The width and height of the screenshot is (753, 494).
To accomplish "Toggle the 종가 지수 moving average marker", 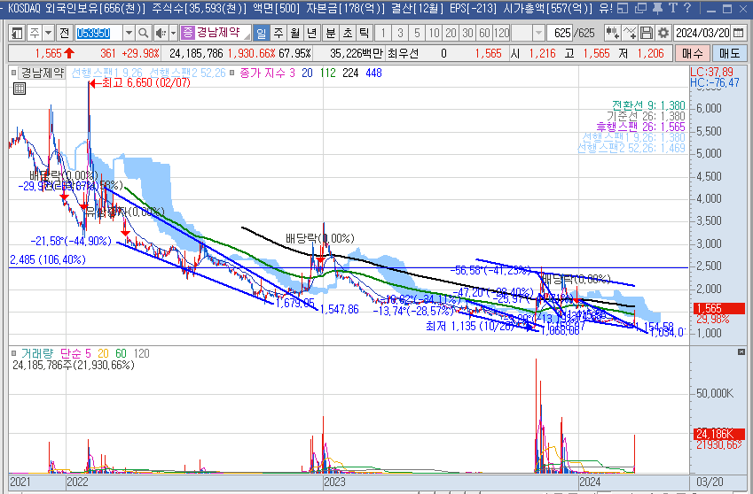I will (232, 73).
